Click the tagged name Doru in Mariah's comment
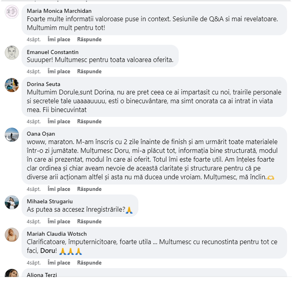Image resolution: width=292 pixels, height=281 pixels. (x=48, y=251)
